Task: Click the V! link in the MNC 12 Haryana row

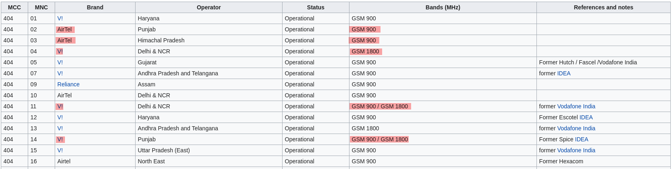Action: tap(60, 117)
